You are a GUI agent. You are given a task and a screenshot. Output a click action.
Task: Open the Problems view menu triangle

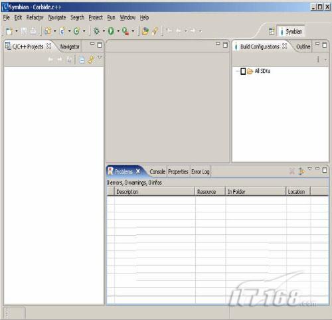[x=309, y=169]
